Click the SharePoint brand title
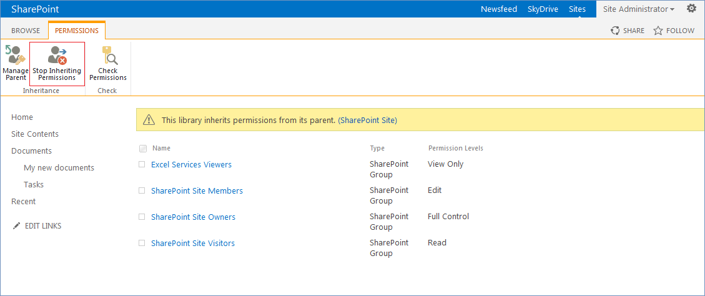This screenshot has height=296, width=705. point(35,9)
